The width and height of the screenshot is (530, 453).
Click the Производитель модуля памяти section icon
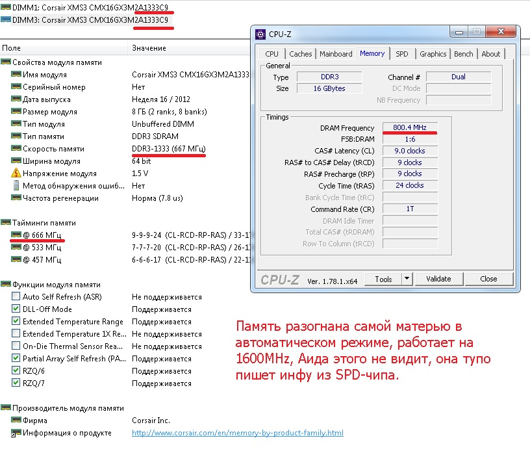pyautogui.click(x=6, y=408)
